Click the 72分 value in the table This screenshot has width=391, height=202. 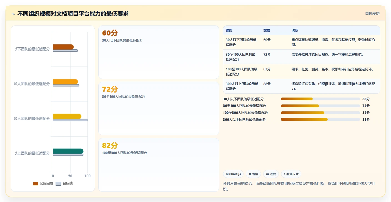267,55
